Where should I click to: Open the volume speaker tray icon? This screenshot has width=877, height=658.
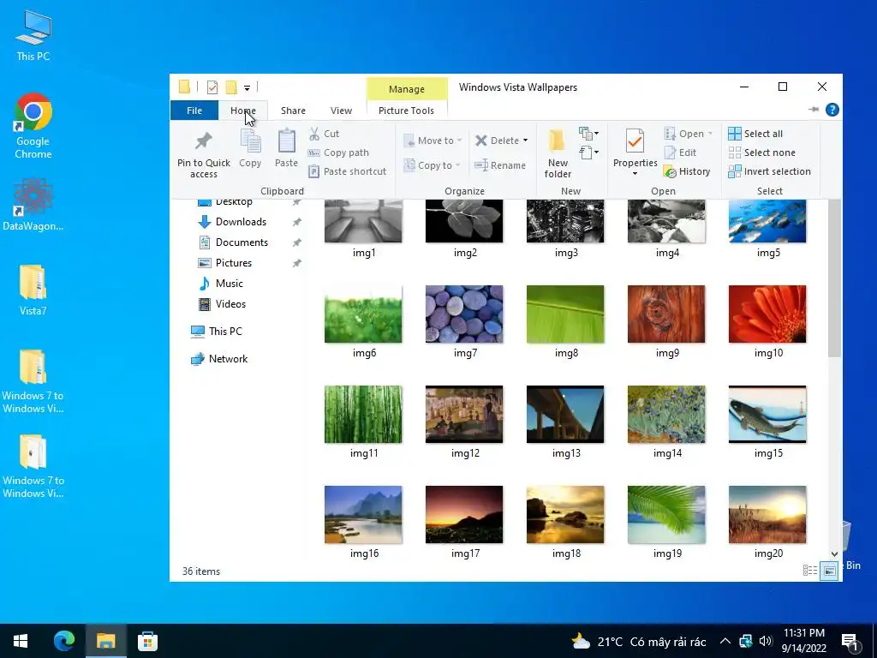(x=766, y=641)
